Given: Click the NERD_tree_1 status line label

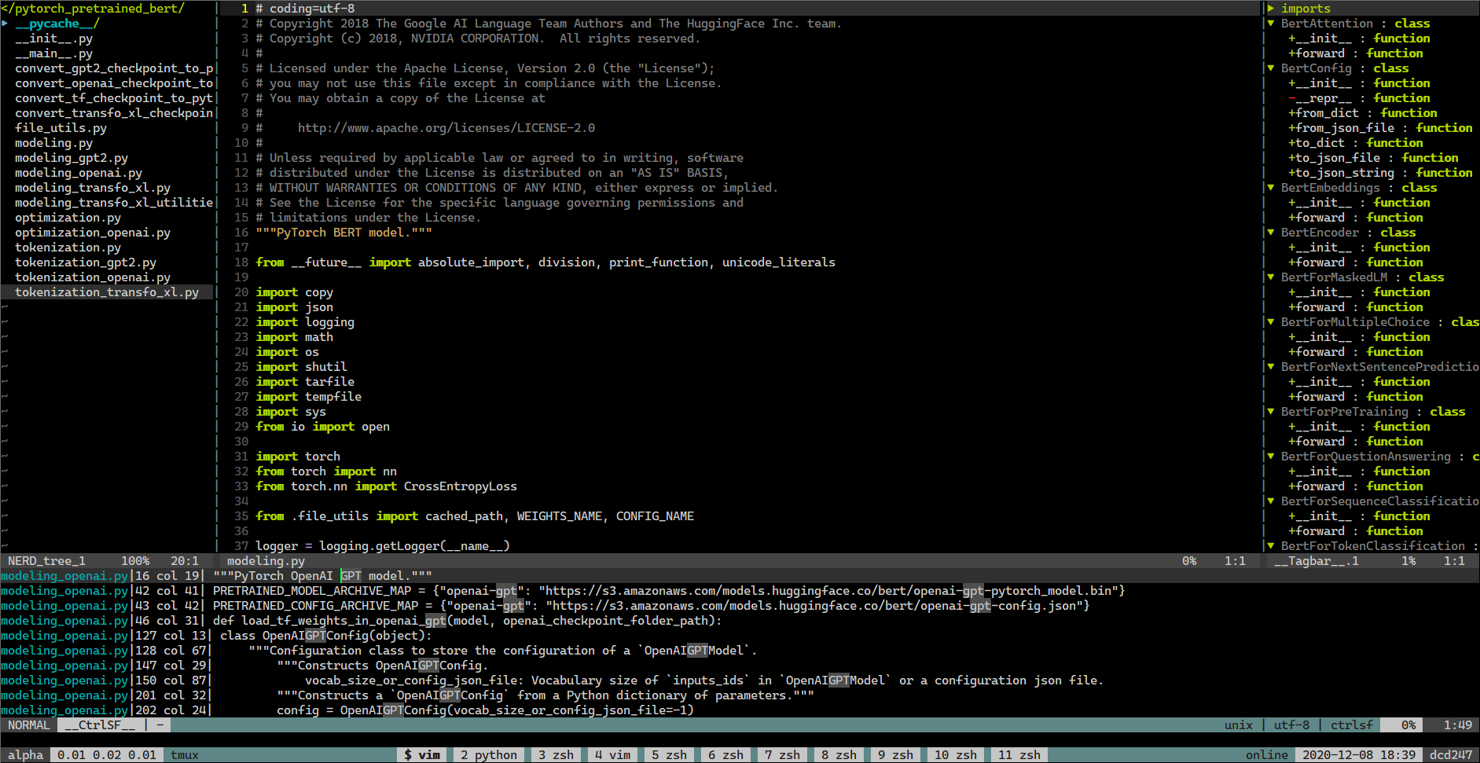Looking at the screenshot, I should pos(46,561).
